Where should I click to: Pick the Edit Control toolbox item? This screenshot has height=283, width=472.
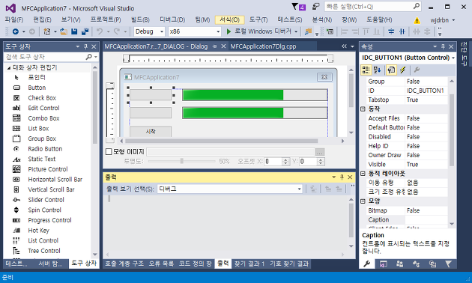click(43, 108)
